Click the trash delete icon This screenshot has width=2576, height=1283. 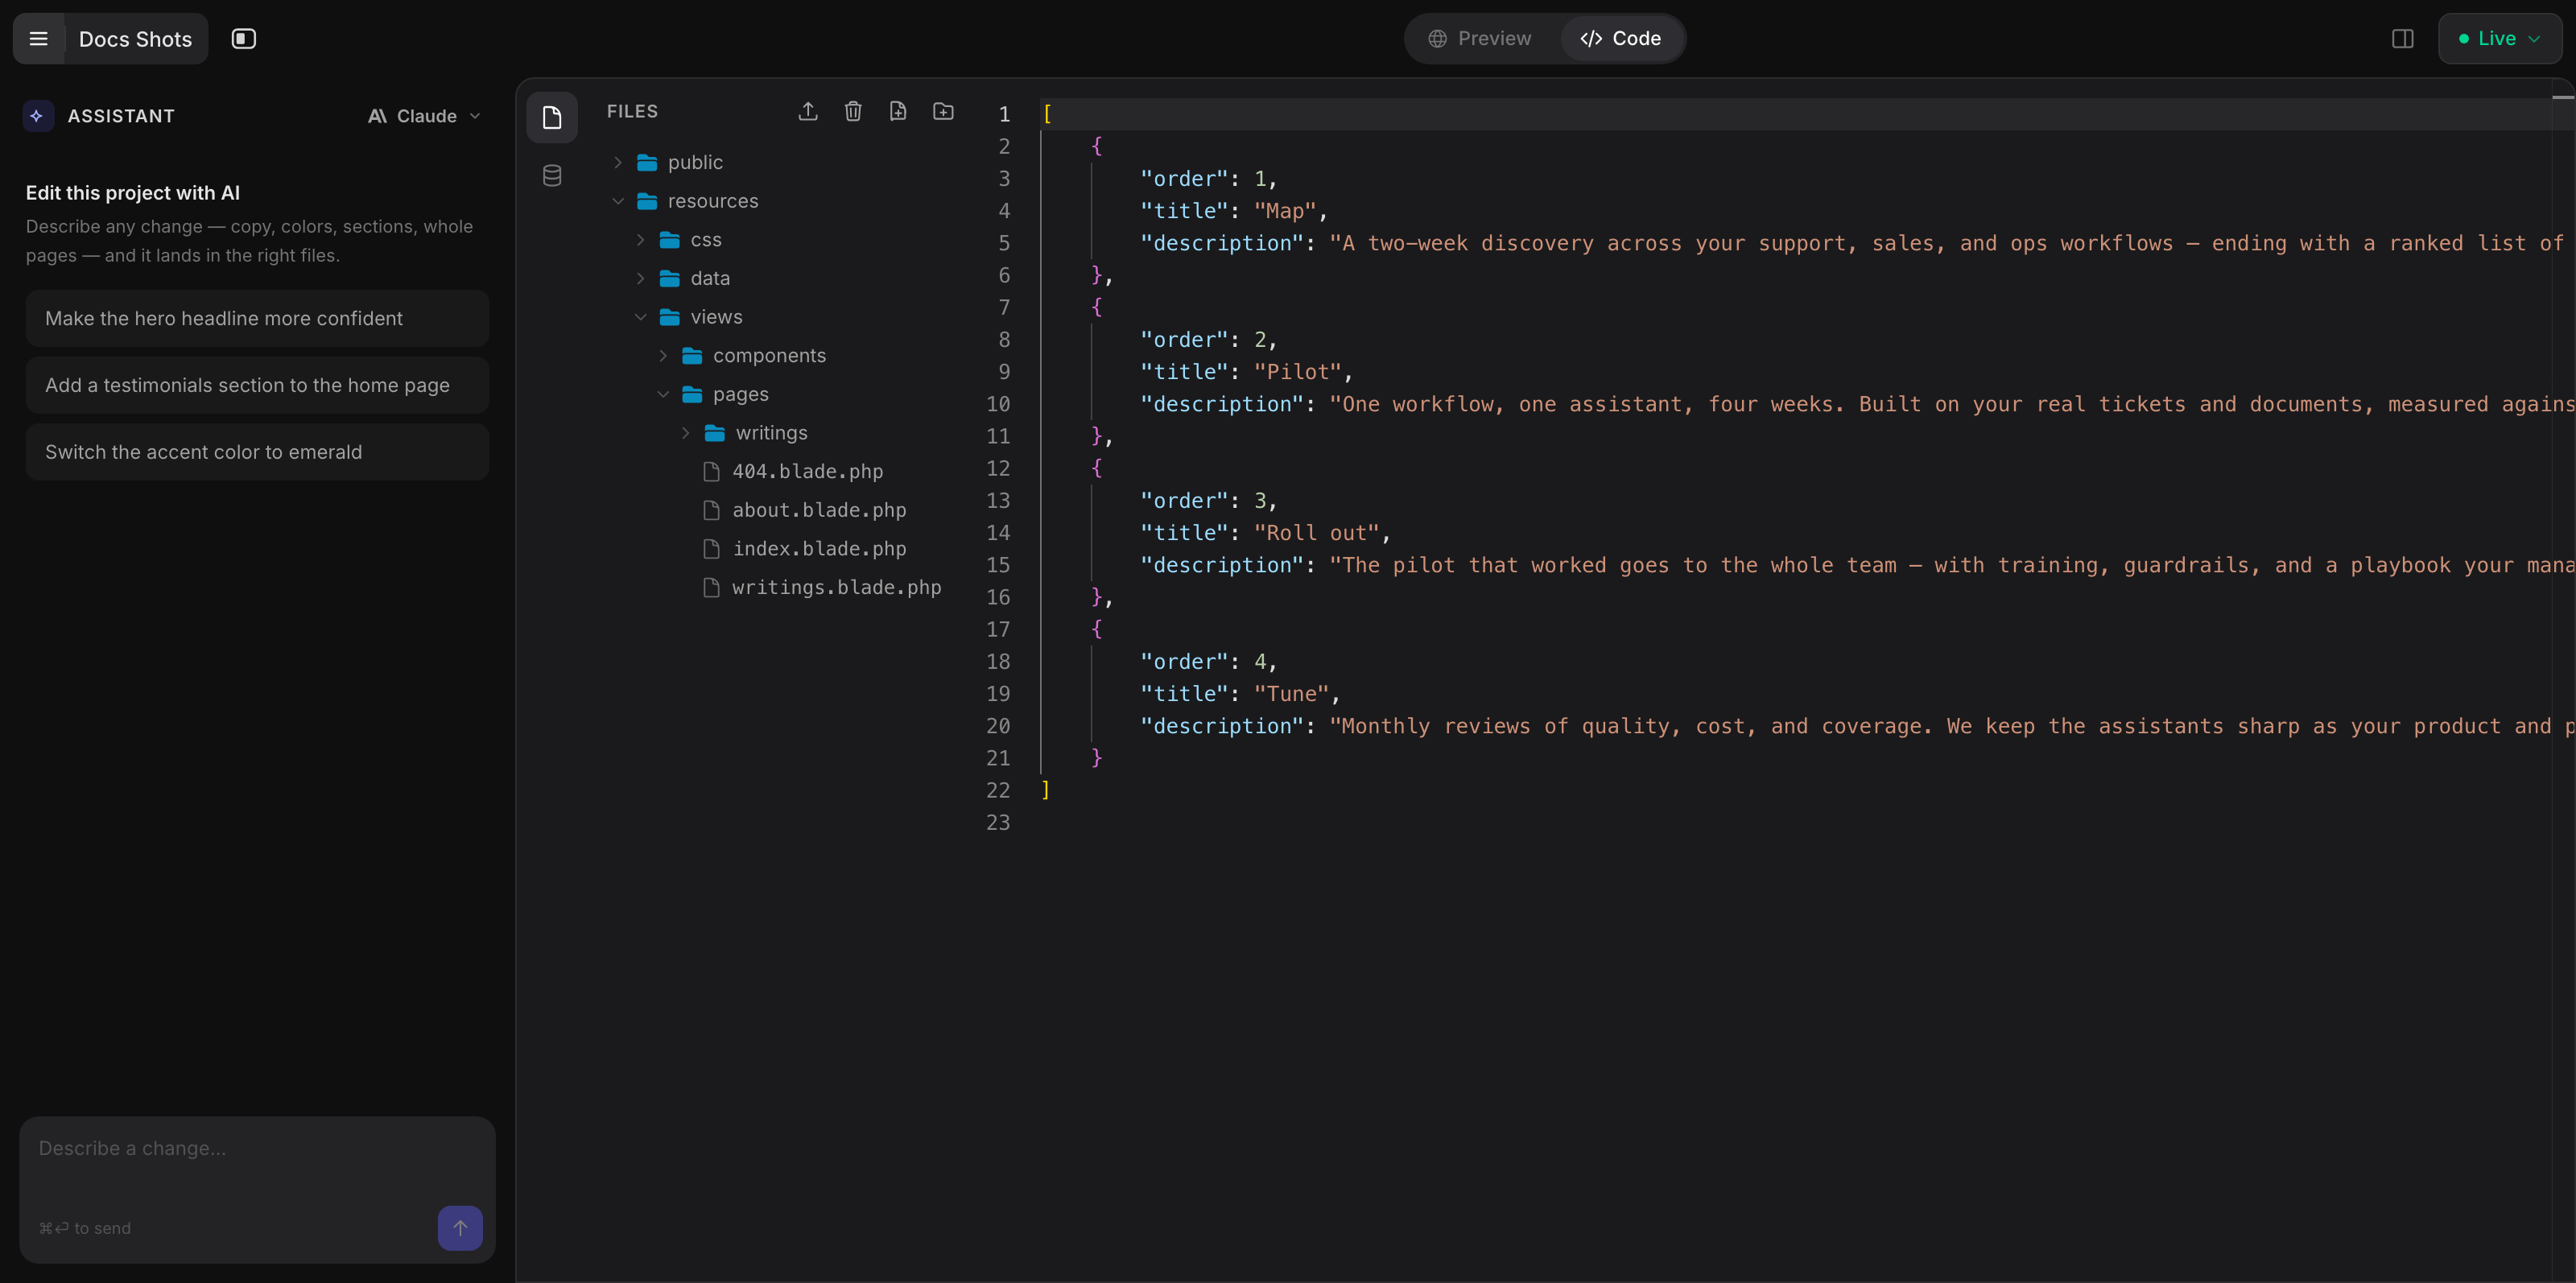click(x=853, y=111)
